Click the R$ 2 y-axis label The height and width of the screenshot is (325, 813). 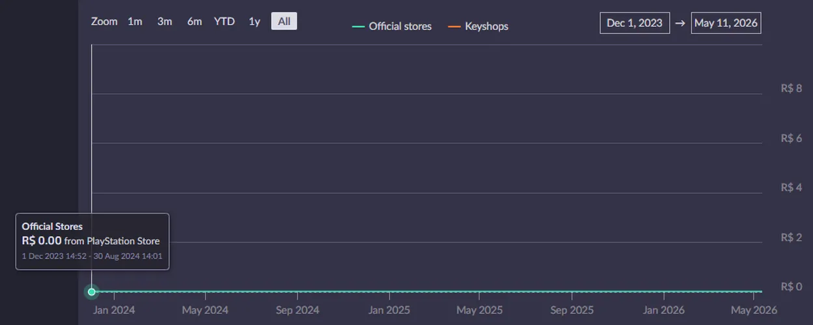click(x=792, y=237)
